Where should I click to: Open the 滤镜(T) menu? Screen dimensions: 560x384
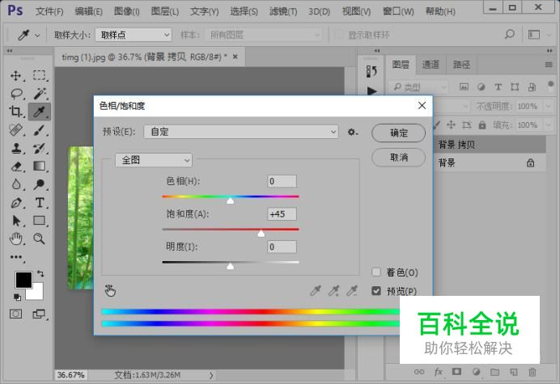pyautogui.click(x=283, y=11)
